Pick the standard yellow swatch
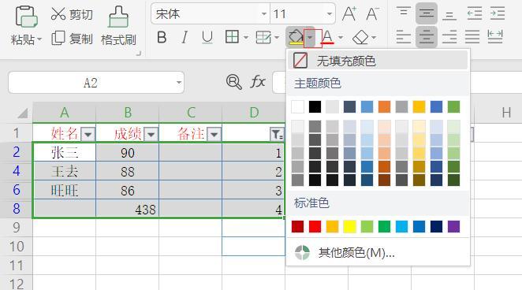 349,226
